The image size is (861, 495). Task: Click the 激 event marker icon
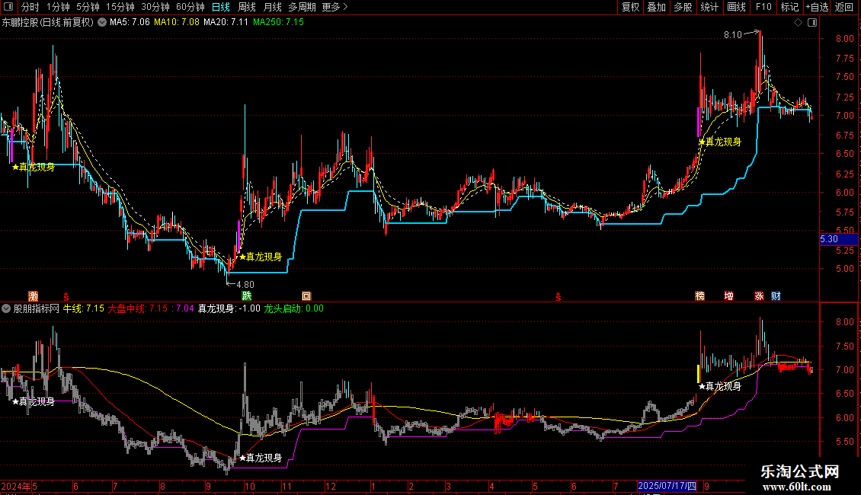(33, 296)
